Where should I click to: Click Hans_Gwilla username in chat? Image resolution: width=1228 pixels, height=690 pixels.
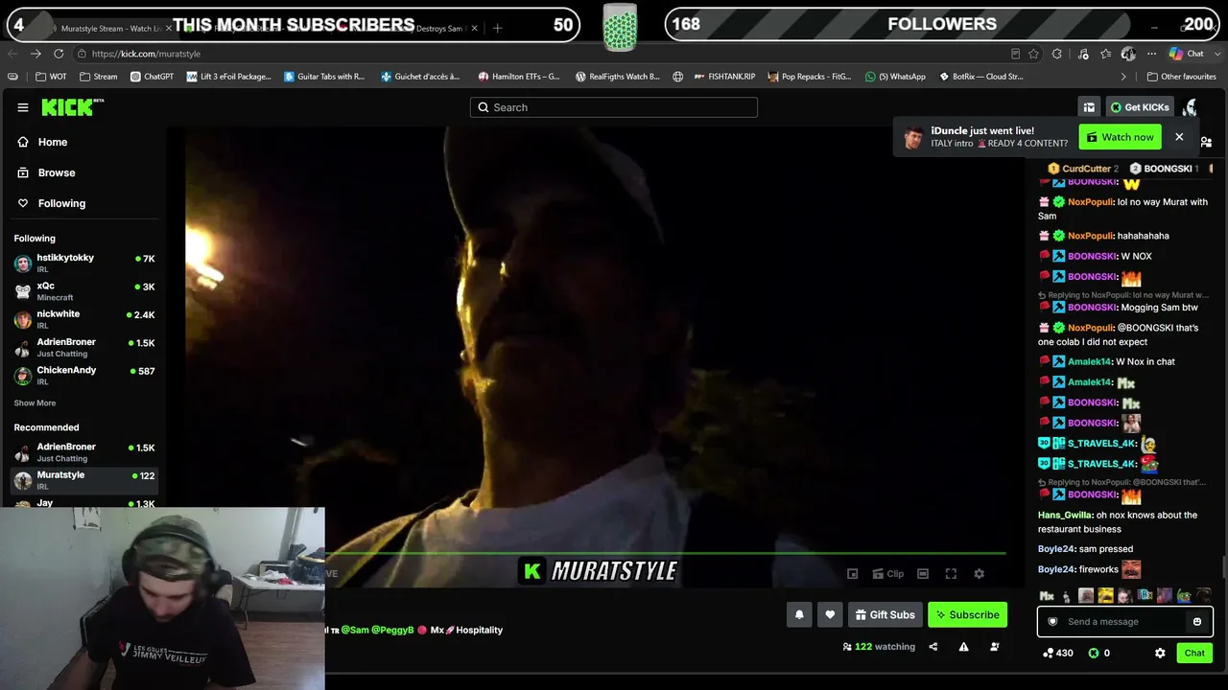1065,516
